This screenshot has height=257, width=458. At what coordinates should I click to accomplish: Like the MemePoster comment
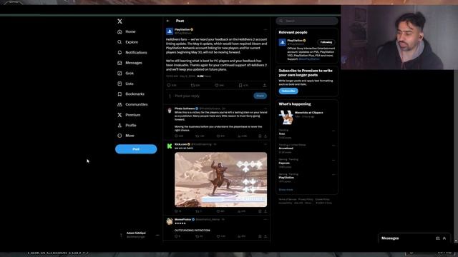(218, 236)
